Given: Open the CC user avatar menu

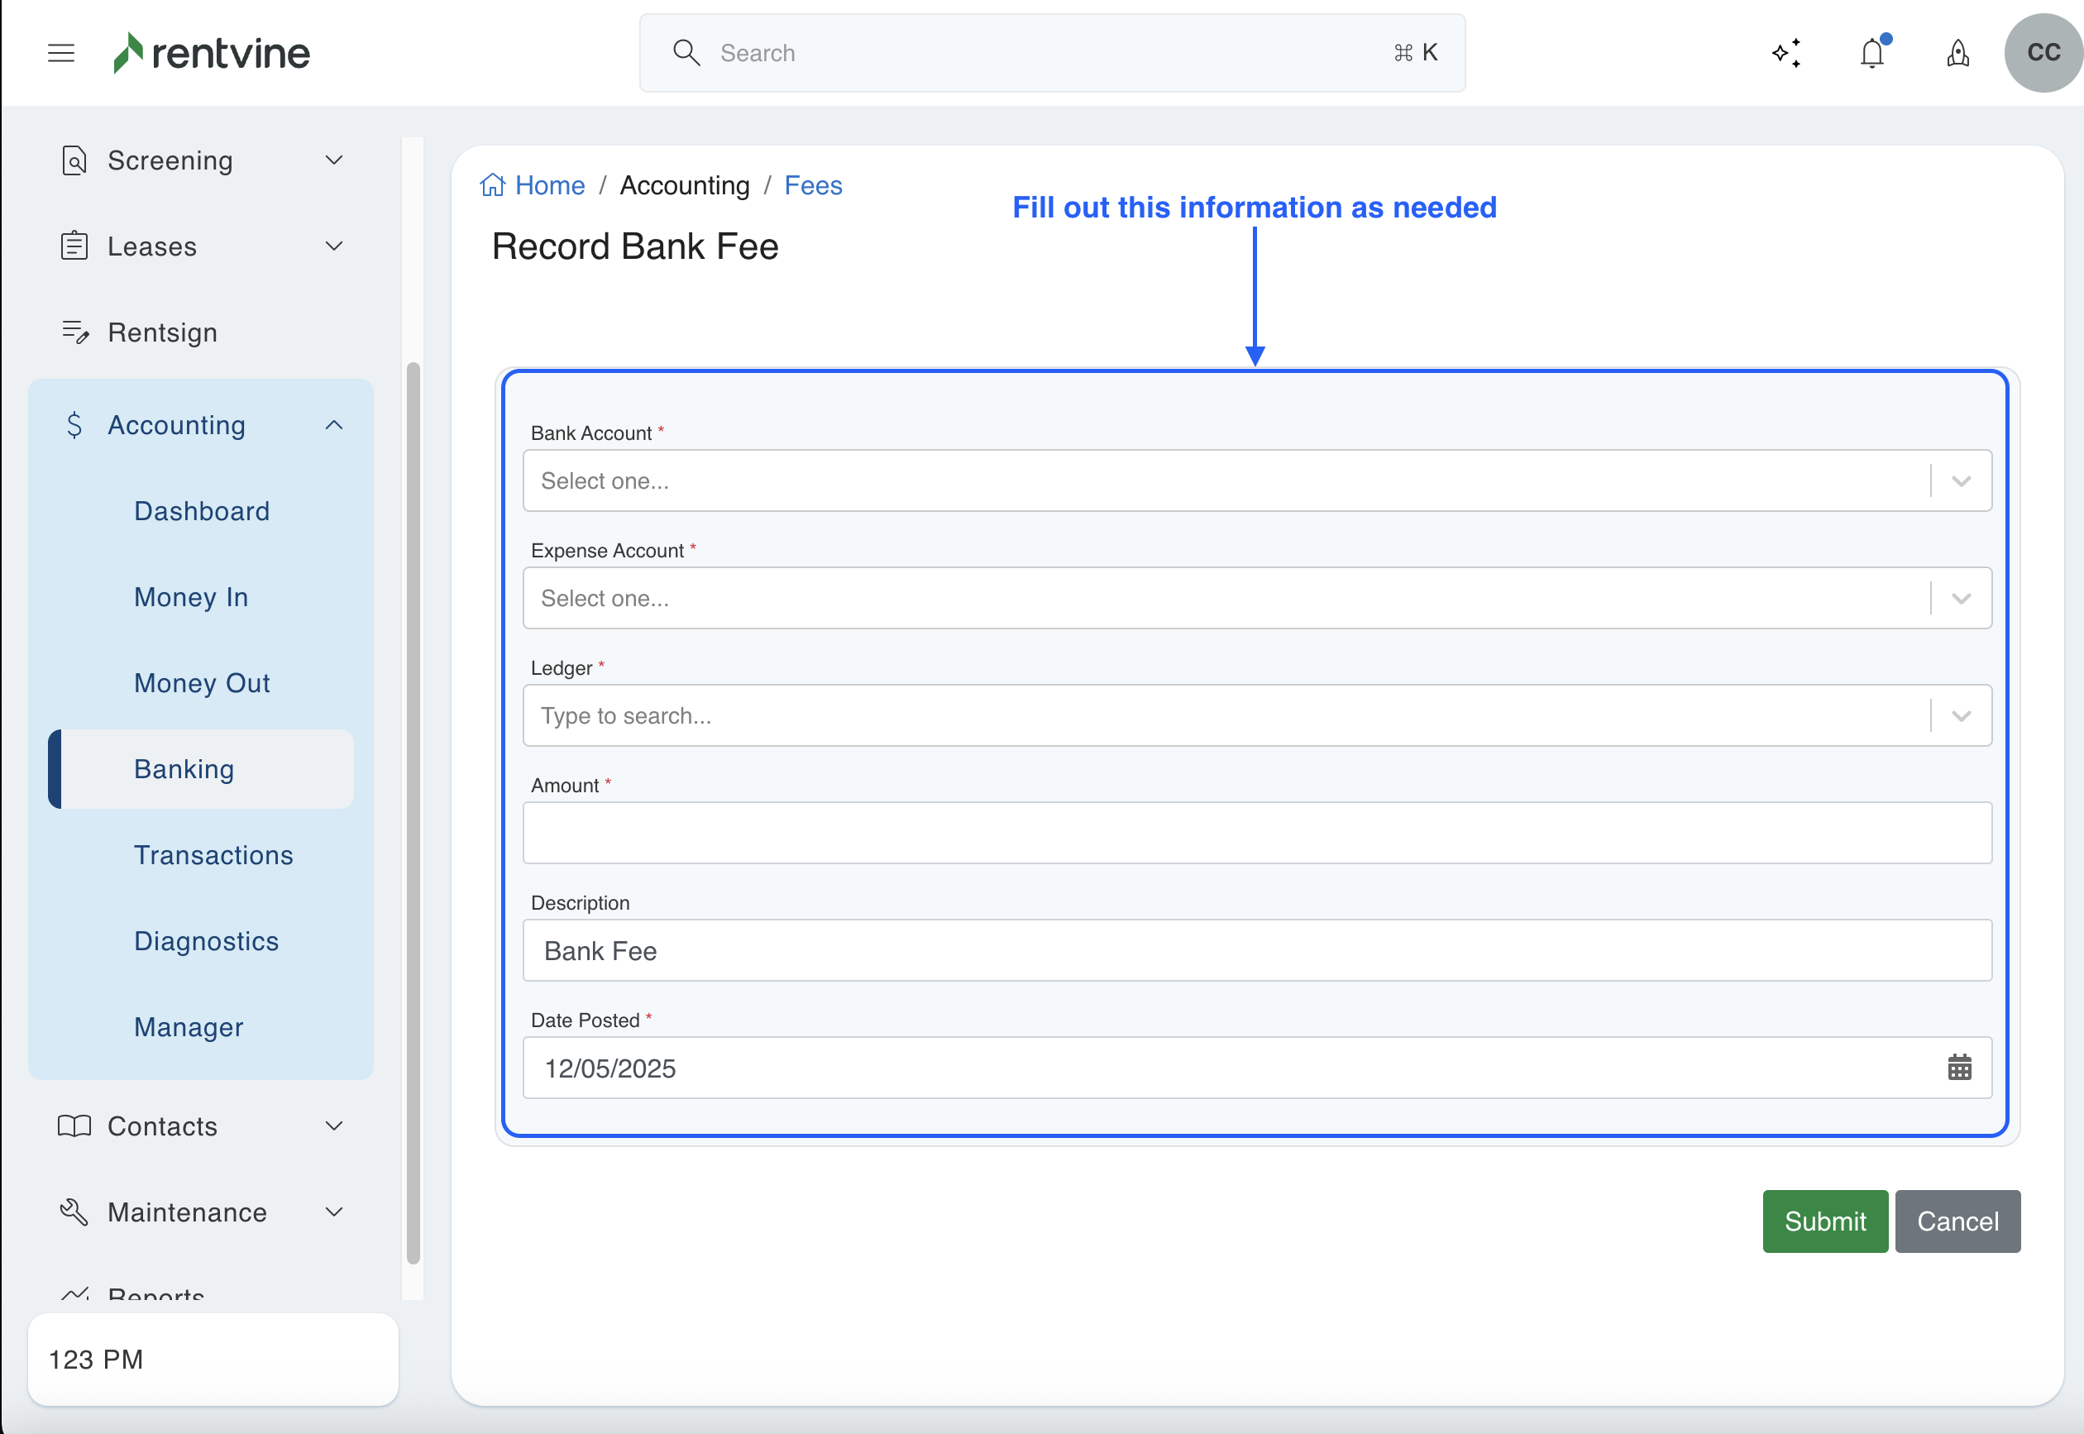Looking at the screenshot, I should point(2043,53).
